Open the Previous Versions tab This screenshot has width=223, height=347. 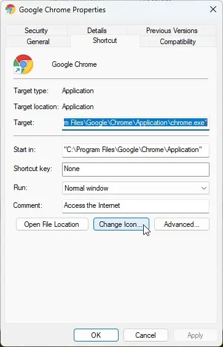click(x=171, y=31)
